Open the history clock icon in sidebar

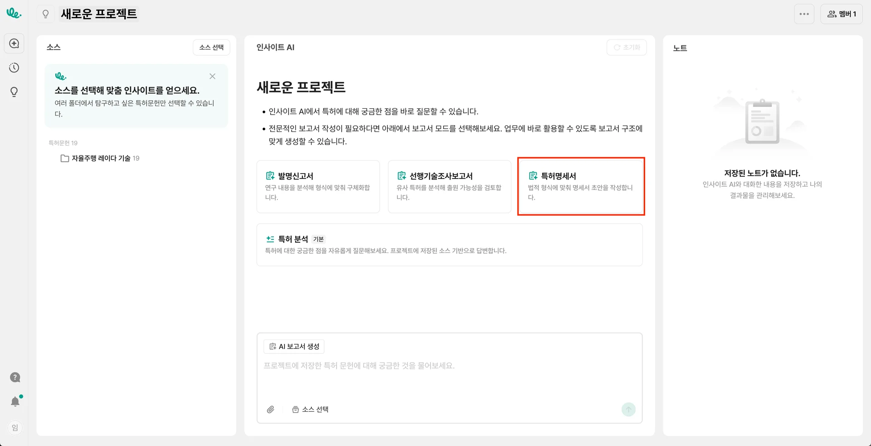click(14, 68)
